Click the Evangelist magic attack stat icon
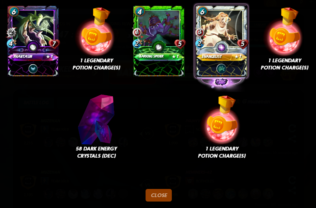The height and width of the screenshot is (208, 316). coord(199,32)
